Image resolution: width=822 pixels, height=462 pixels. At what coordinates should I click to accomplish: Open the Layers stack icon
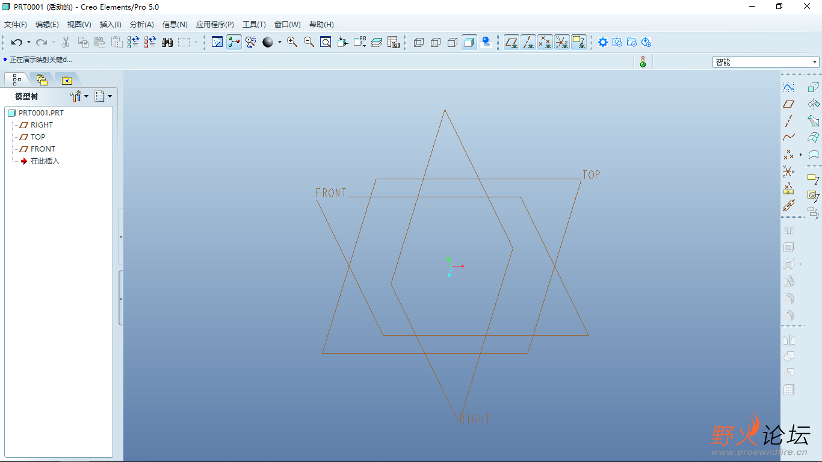coord(377,42)
